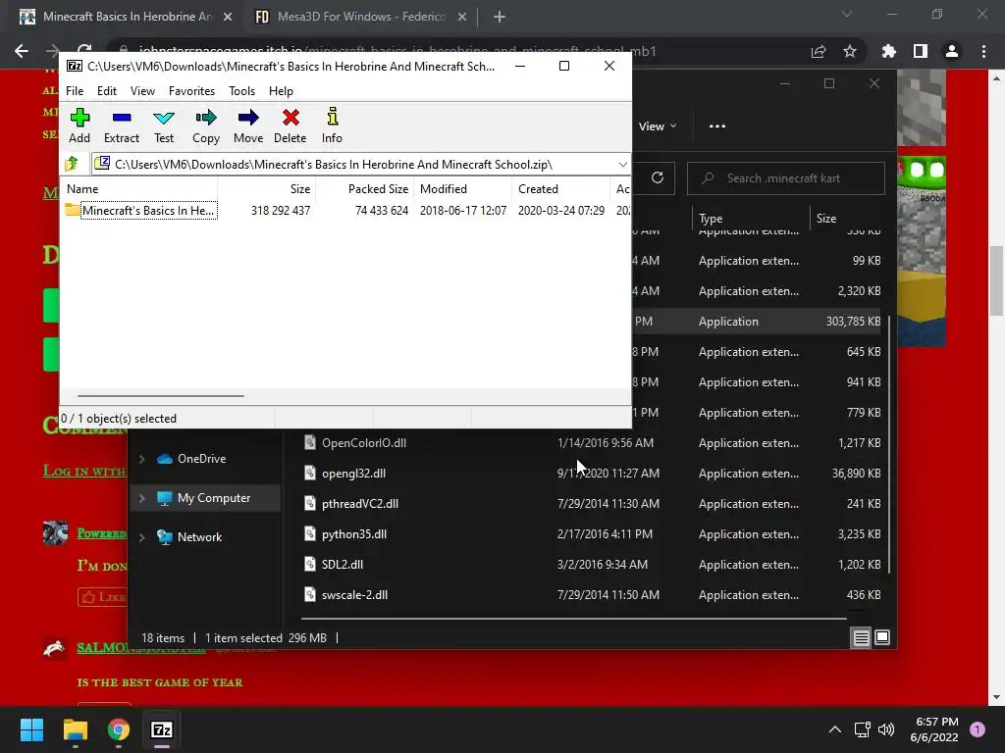
Task: Open a new Chrome tab
Action: (500, 18)
